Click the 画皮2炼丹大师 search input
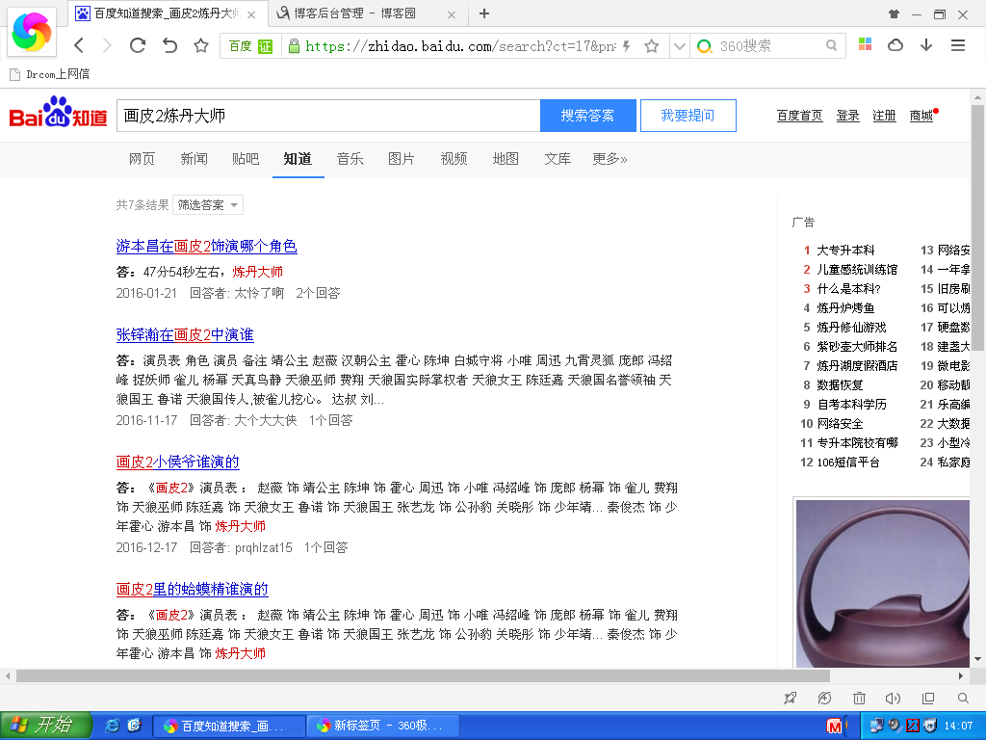The width and height of the screenshot is (986, 740). [328, 116]
